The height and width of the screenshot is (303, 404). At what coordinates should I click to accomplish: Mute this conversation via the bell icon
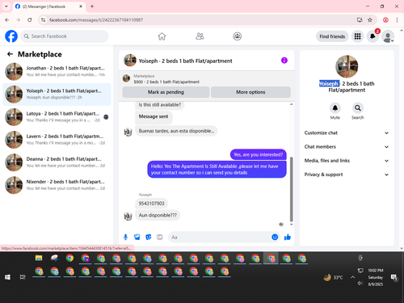335,108
